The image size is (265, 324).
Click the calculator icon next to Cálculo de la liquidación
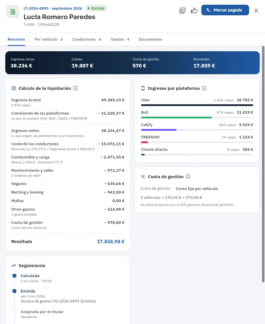point(14,88)
